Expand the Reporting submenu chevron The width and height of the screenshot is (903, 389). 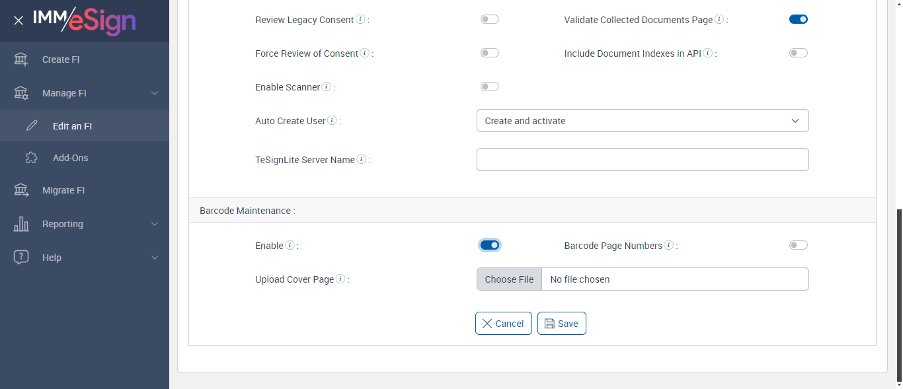[x=155, y=224]
